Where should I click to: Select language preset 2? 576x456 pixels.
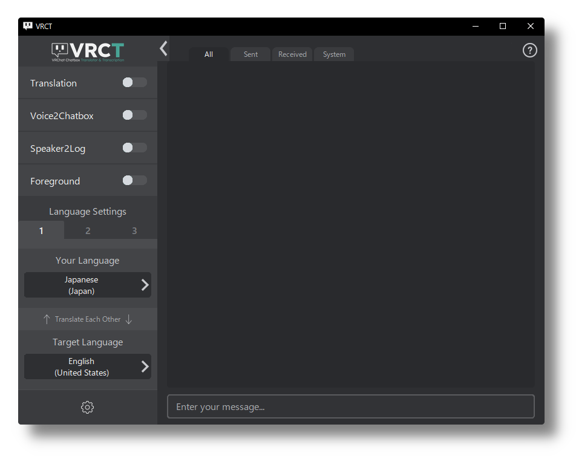pyautogui.click(x=88, y=230)
